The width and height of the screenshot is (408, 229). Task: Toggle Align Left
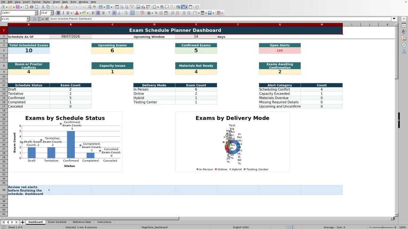pos(93,13)
